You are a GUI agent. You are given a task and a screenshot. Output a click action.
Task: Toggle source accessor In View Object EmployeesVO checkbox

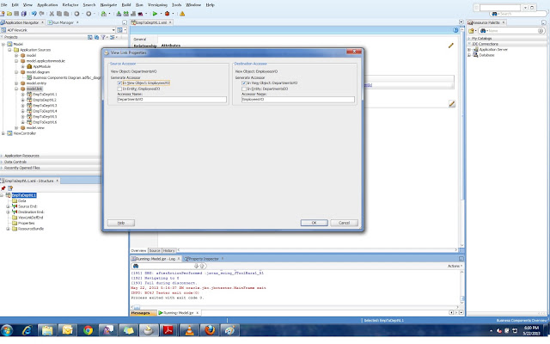(x=119, y=83)
